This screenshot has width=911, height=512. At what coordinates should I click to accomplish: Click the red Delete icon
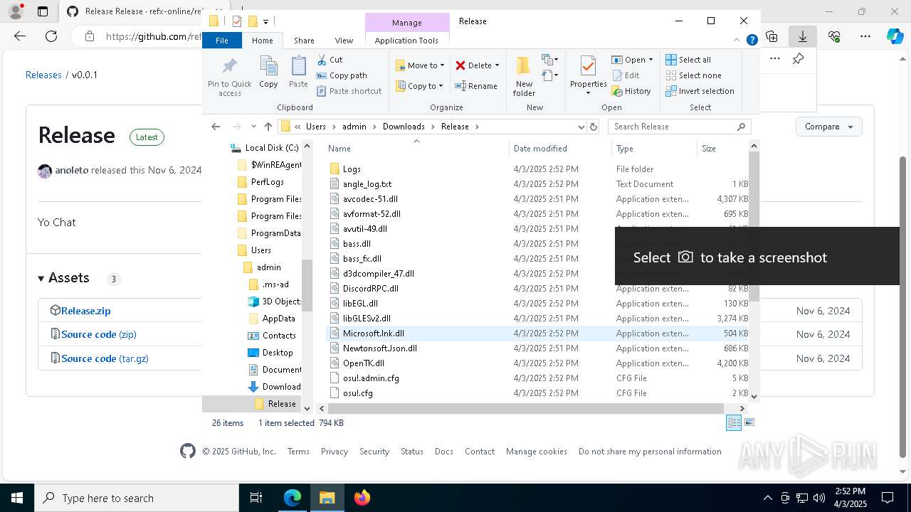tap(460, 65)
